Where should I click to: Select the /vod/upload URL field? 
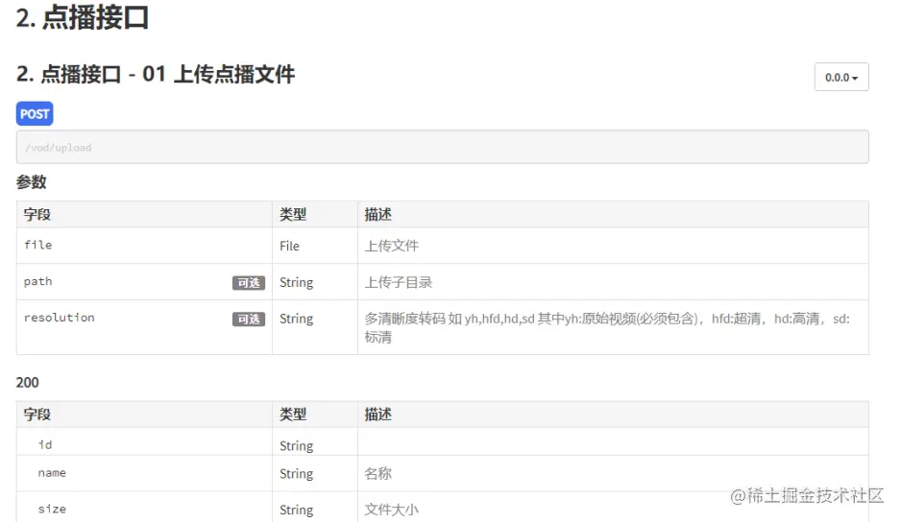[x=443, y=147]
